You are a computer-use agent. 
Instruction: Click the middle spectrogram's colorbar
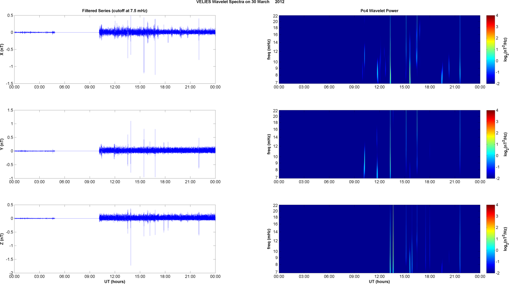[x=490, y=144]
